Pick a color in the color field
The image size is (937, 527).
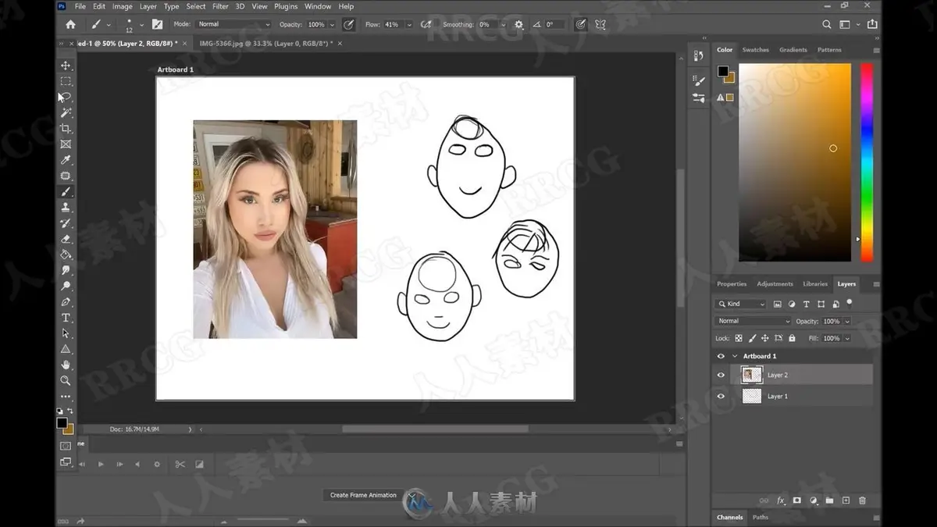pos(795,162)
